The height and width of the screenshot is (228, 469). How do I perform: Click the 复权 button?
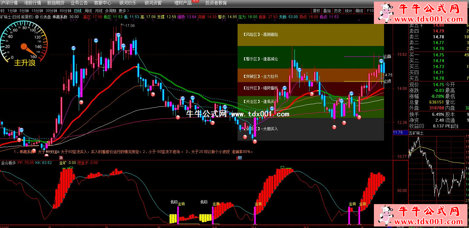[316, 10]
